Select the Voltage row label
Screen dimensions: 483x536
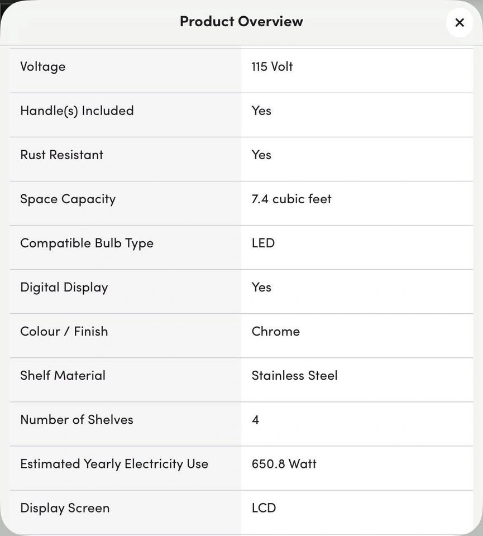pos(43,66)
